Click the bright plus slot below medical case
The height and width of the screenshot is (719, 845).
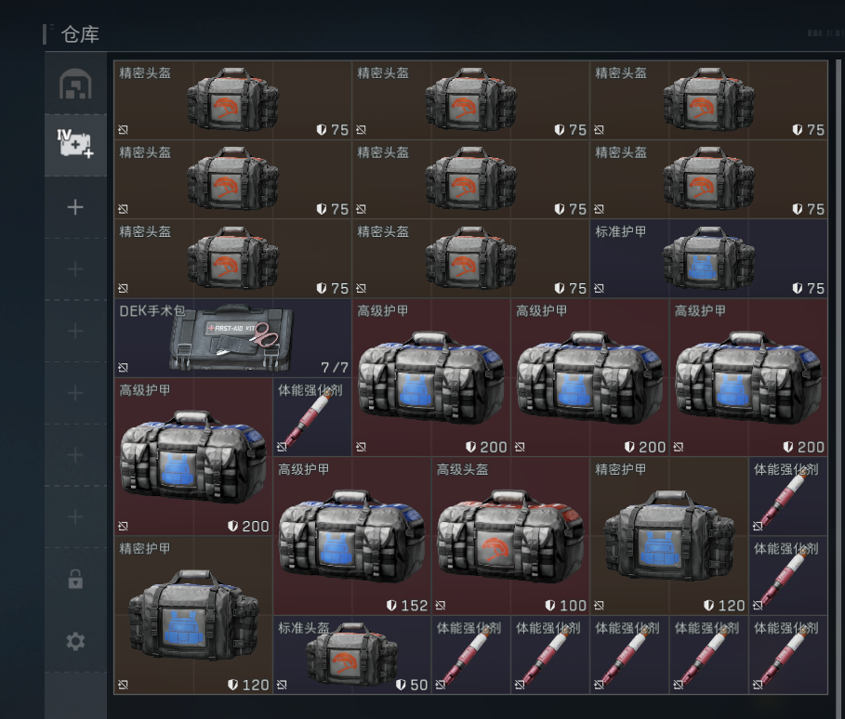tap(75, 207)
